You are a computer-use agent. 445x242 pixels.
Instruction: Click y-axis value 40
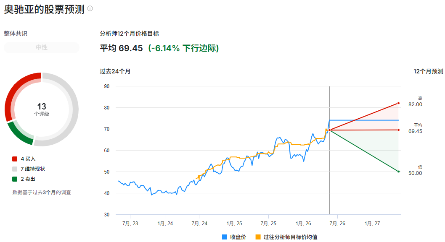click(107, 193)
